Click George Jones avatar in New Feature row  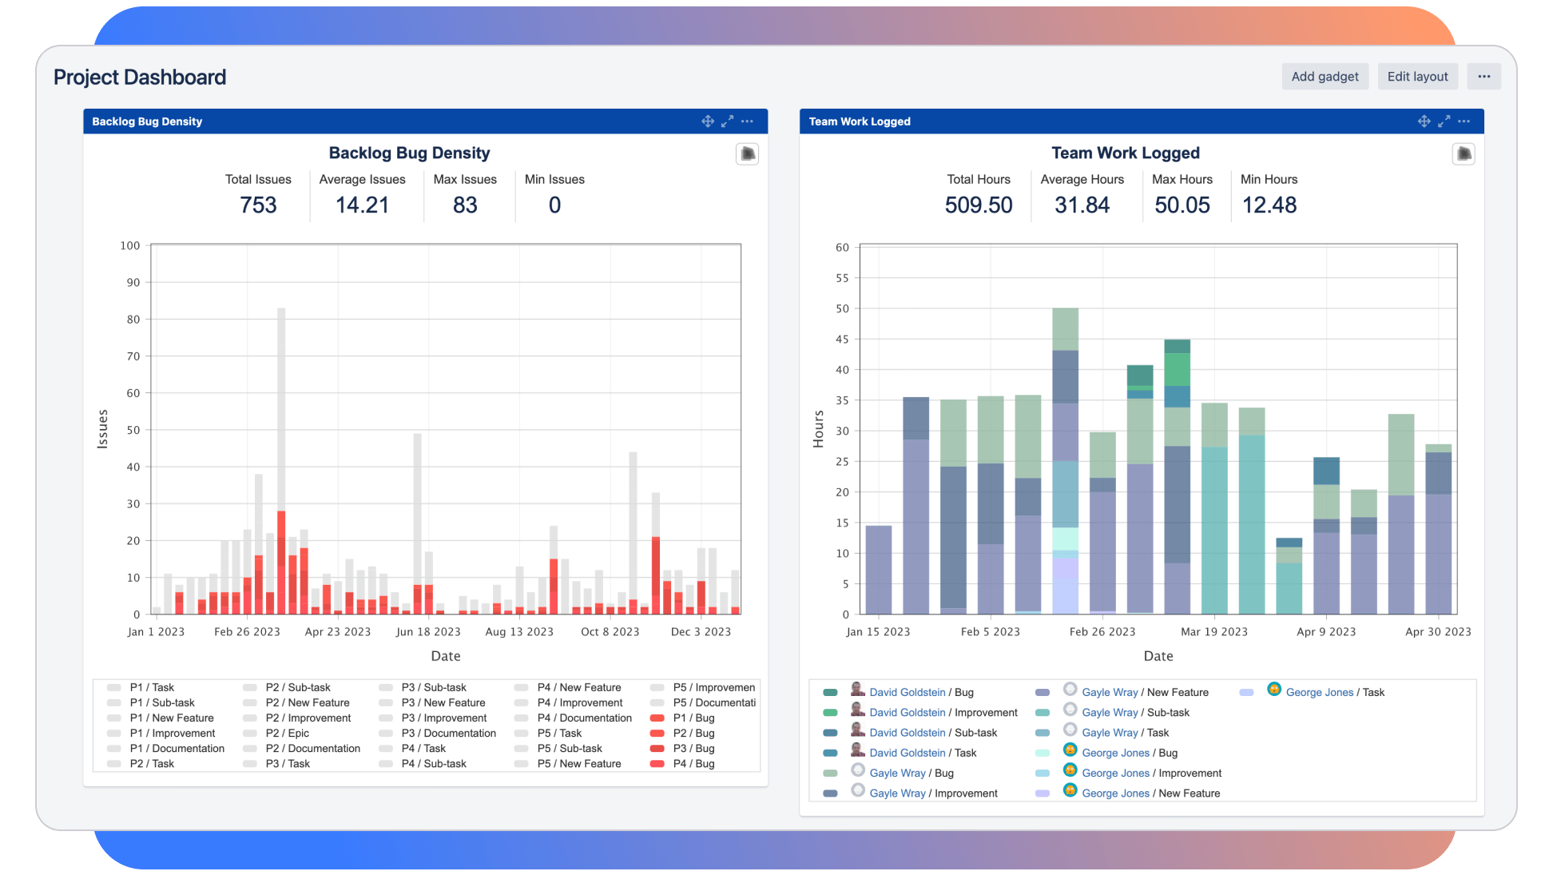1070,791
